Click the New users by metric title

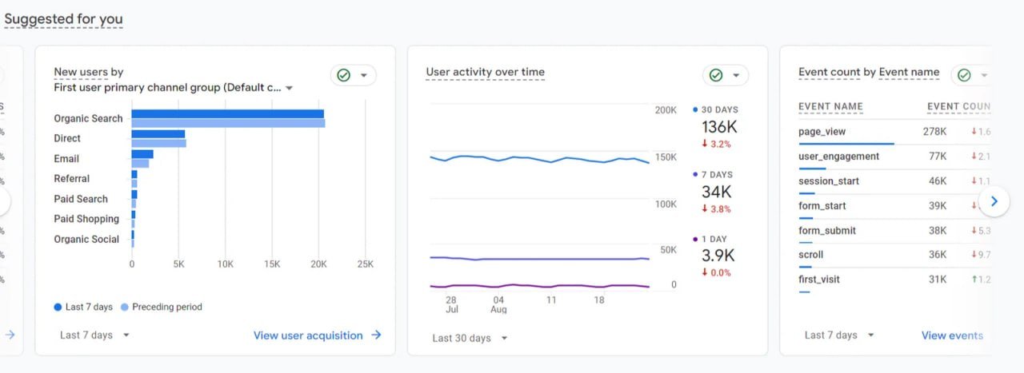[89, 72]
